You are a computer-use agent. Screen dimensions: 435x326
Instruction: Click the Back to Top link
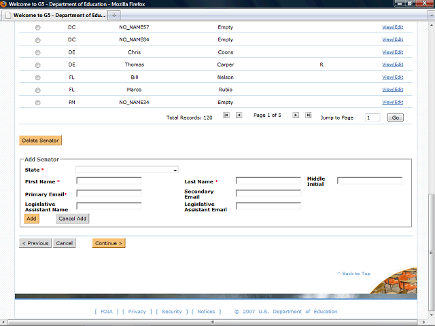tap(354, 274)
